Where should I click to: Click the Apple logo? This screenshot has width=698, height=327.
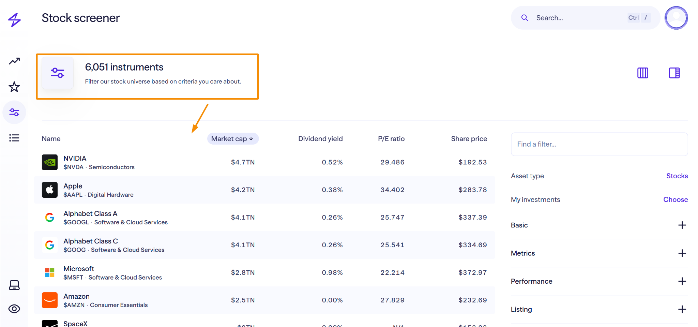[x=50, y=190]
